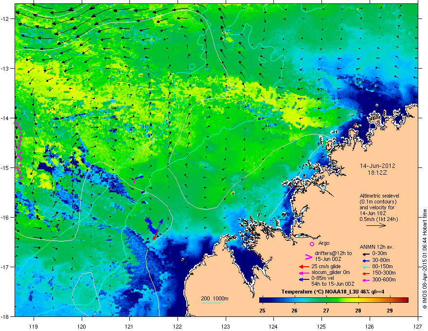Click the red ANMN 150-300m legend arrow

366,274
